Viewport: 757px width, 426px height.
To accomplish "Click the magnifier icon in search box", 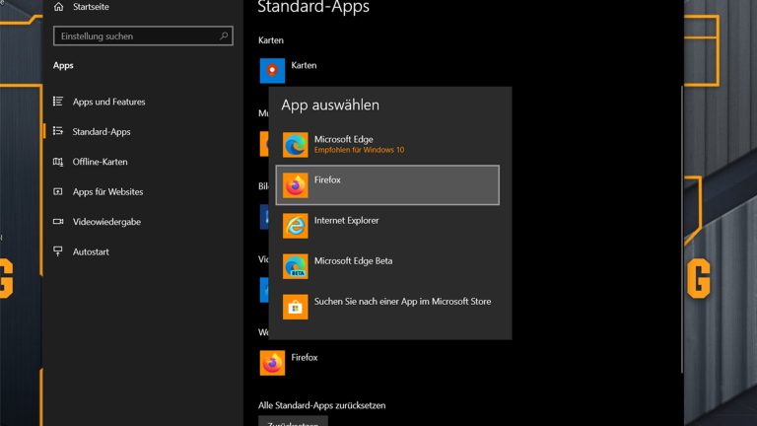I will point(225,36).
